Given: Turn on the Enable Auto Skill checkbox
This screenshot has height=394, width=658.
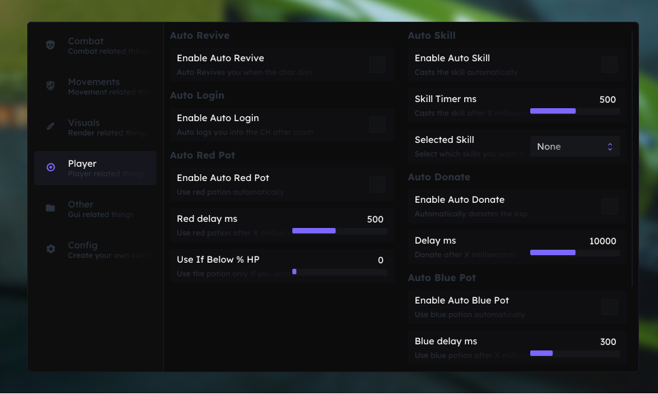Looking at the screenshot, I should [609, 65].
